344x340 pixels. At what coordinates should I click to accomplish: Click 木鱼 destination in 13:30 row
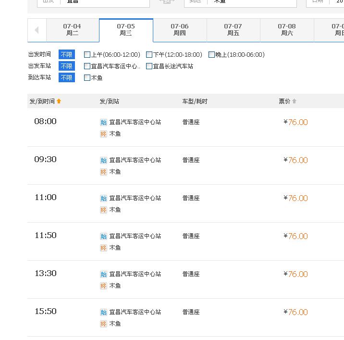click(115, 286)
